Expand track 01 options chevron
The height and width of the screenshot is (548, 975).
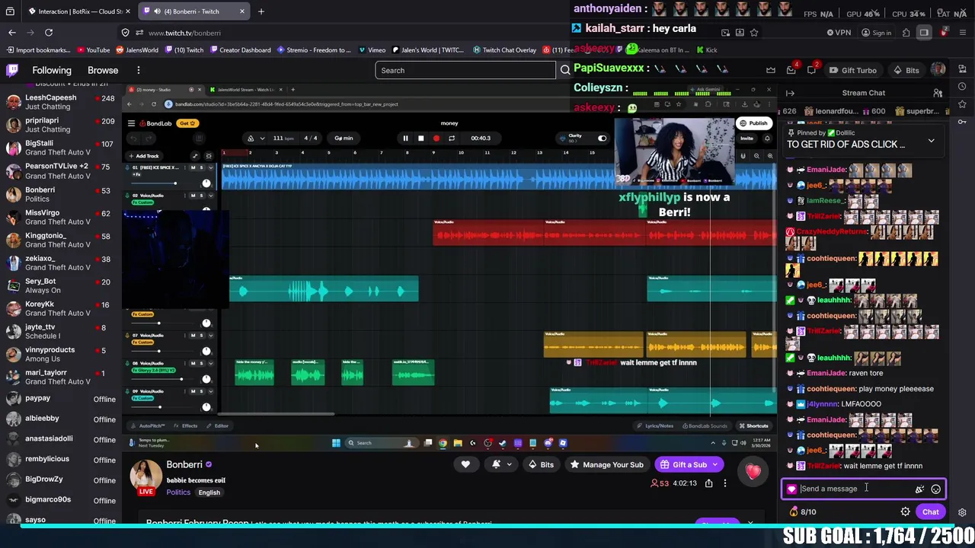point(210,167)
